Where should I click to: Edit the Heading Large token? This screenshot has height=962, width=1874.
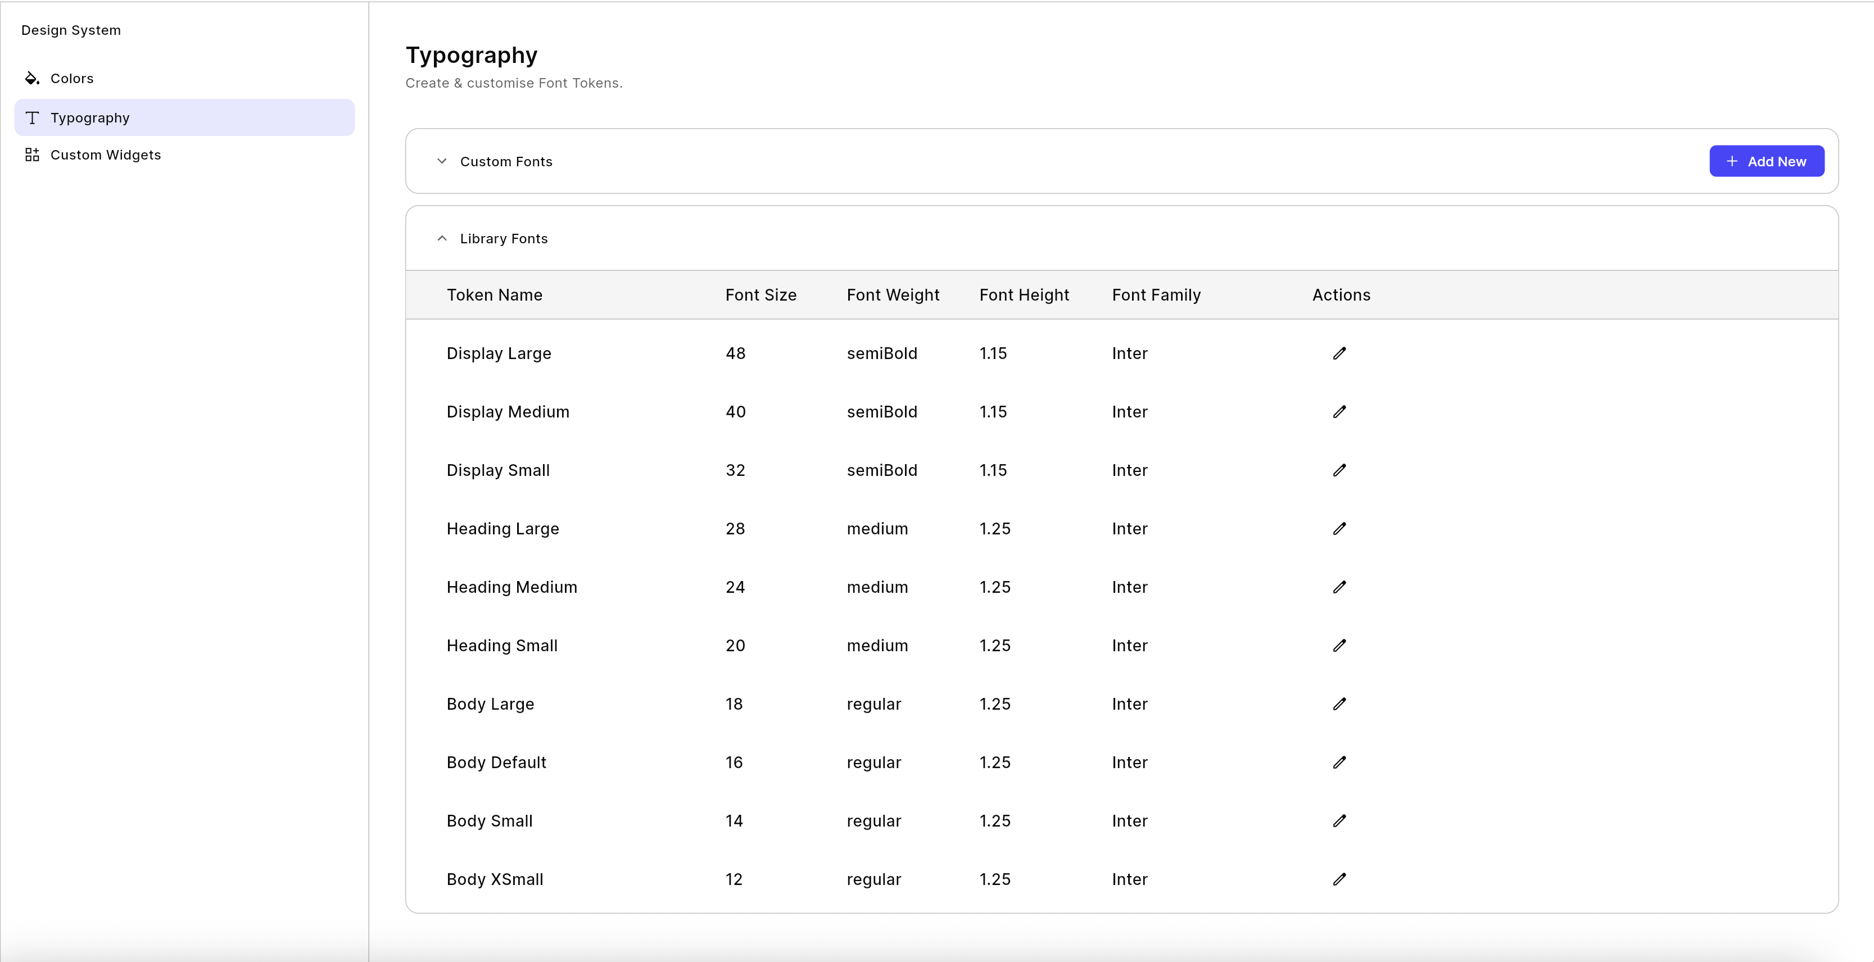[x=1339, y=529]
